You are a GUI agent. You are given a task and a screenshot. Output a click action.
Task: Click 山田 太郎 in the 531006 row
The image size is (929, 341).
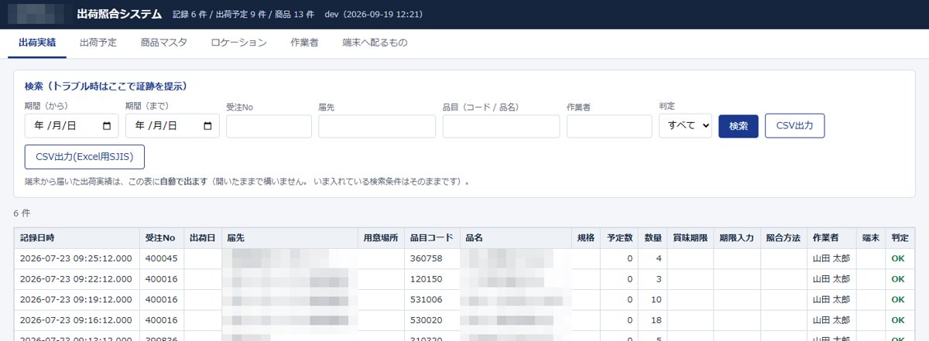click(x=831, y=300)
